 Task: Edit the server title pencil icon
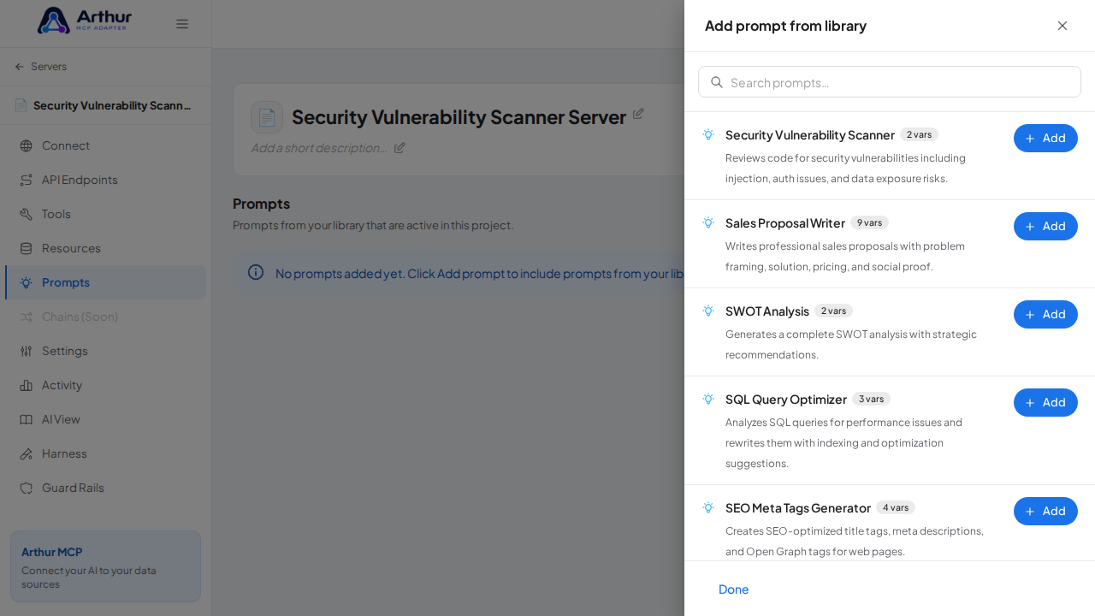click(x=638, y=114)
